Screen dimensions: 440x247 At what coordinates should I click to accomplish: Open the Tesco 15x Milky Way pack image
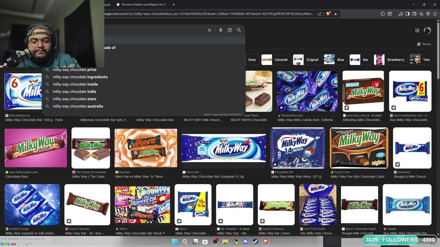[193, 205]
